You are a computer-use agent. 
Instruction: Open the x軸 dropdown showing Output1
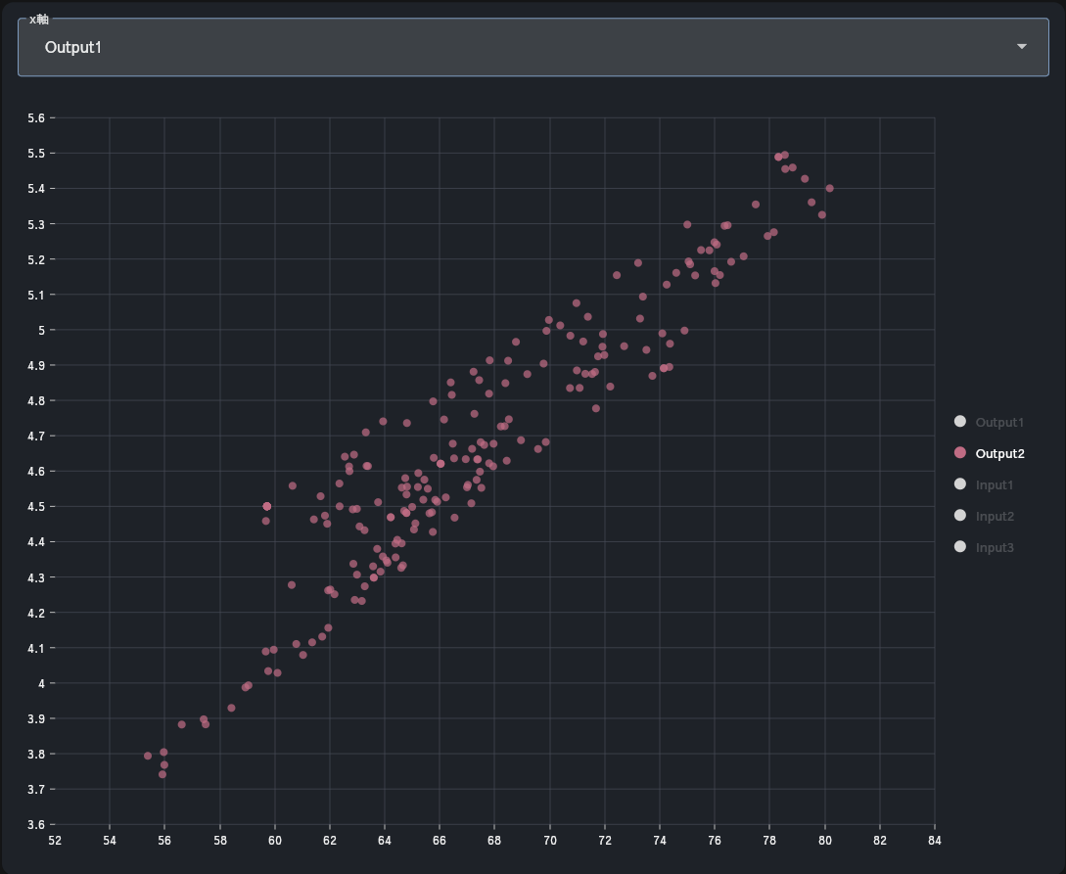[533, 47]
